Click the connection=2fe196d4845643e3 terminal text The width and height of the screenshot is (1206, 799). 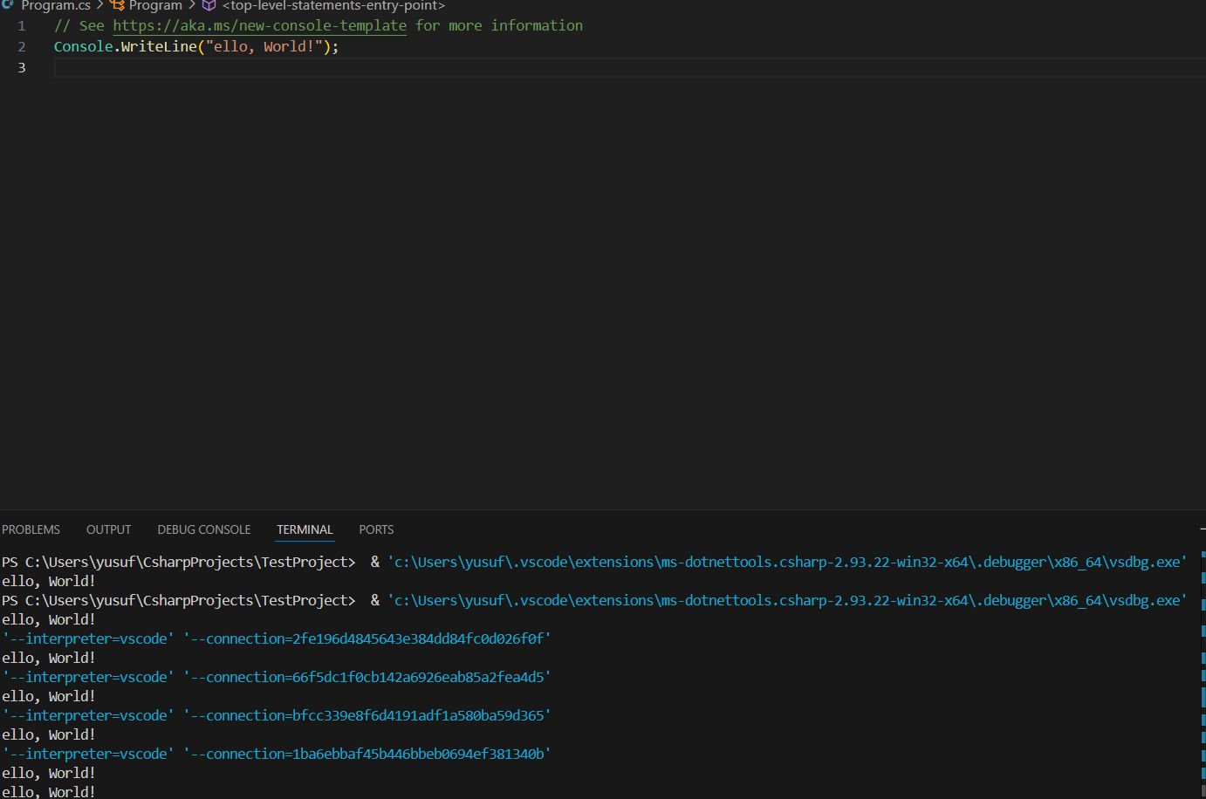367,639
